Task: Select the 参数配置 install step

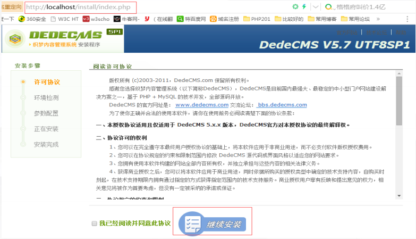Action: 46,113
